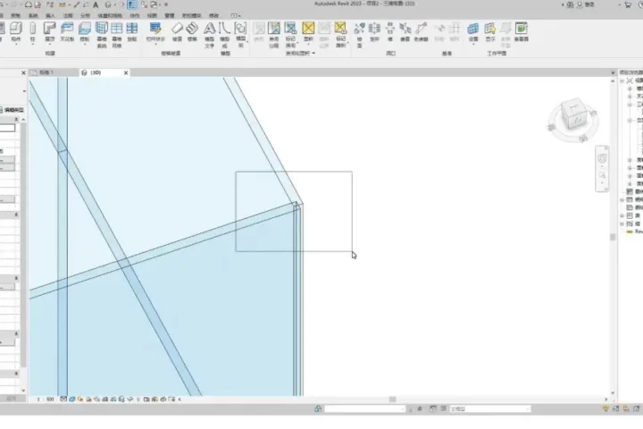This screenshot has height=429, width=643.
Task: Open the Analyze (分析) ribbon tab
Action: (x=85, y=15)
